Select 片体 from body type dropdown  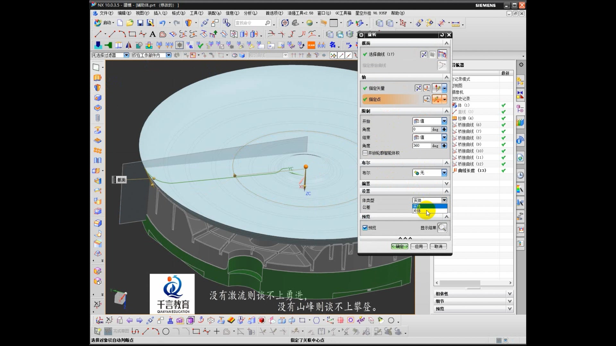tap(417, 211)
